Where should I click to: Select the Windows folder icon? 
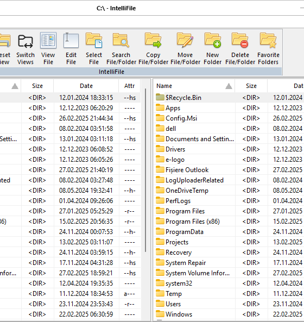click(x=160, y=314)
